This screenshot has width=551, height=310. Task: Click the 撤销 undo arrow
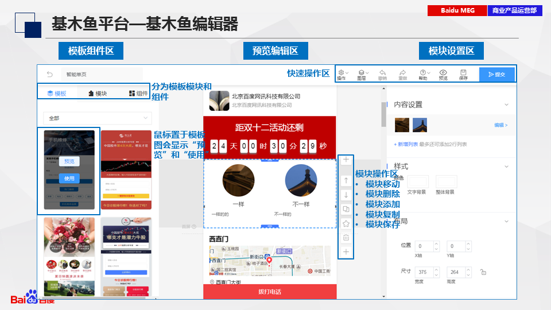coord(382,75)
